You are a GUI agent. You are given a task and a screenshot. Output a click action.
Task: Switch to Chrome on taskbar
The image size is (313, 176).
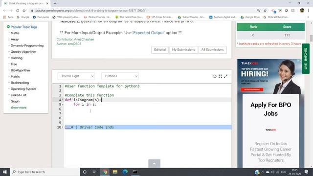(105, 172)
